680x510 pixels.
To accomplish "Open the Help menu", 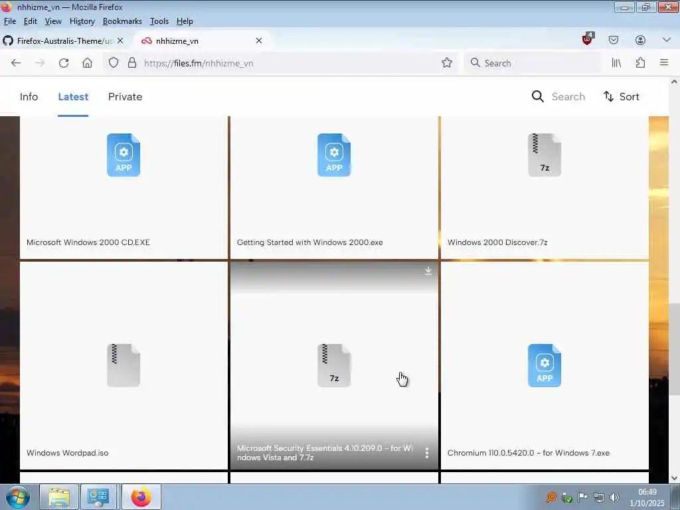I will [x=185, y=21].
